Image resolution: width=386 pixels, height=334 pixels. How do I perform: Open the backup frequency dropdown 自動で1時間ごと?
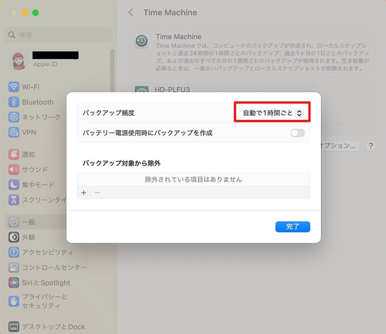[273, 113]
